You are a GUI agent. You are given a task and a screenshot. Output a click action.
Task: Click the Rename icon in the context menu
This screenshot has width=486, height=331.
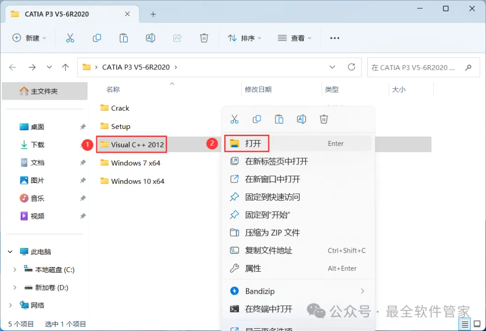coord(301,119)
